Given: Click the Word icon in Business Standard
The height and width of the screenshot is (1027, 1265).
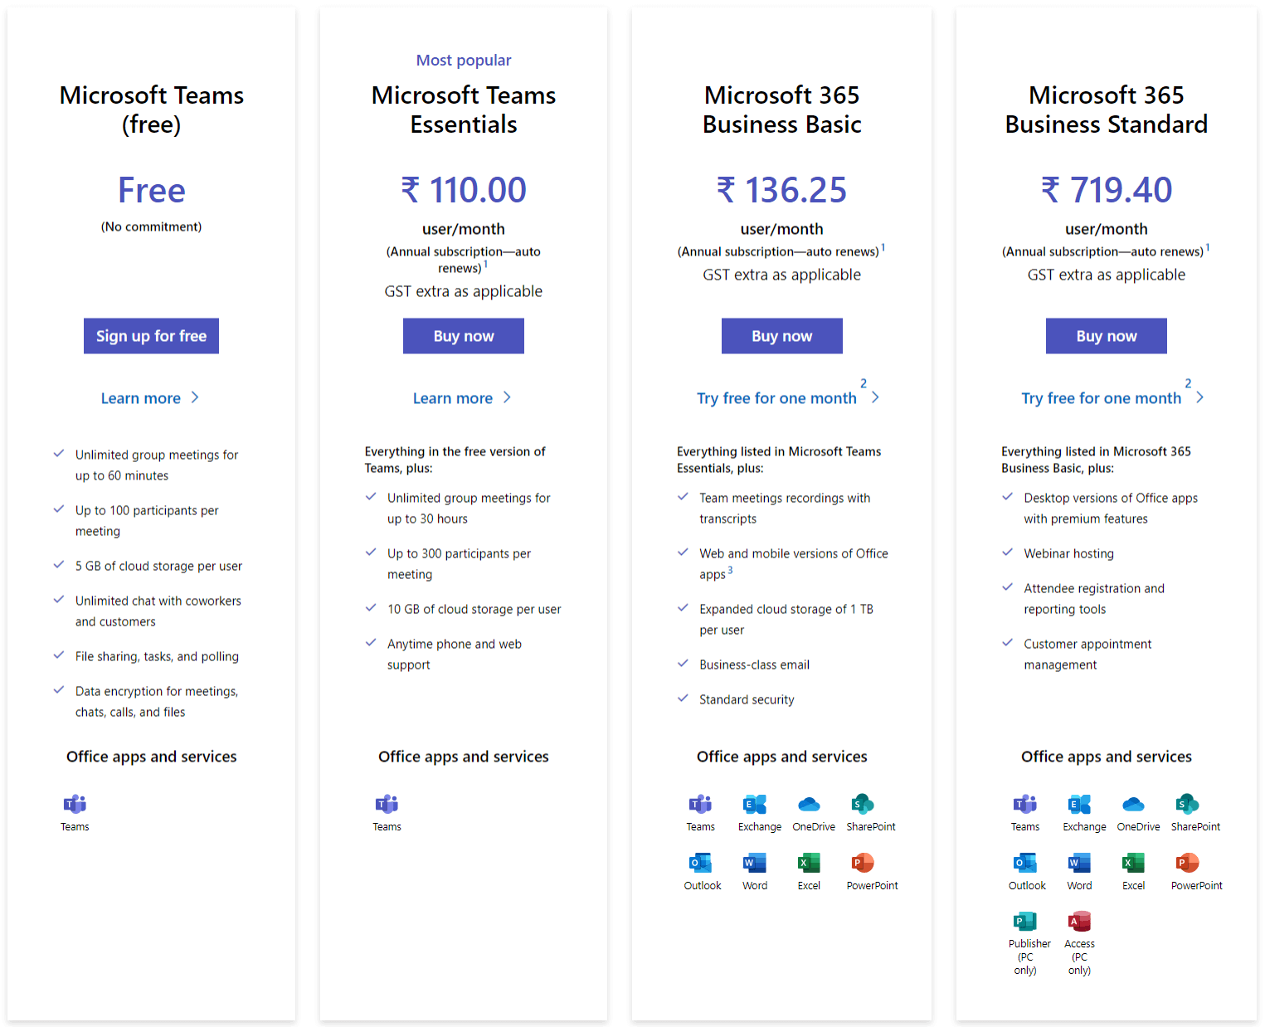Looking at the screenshot, I should tap(1079, 863).
